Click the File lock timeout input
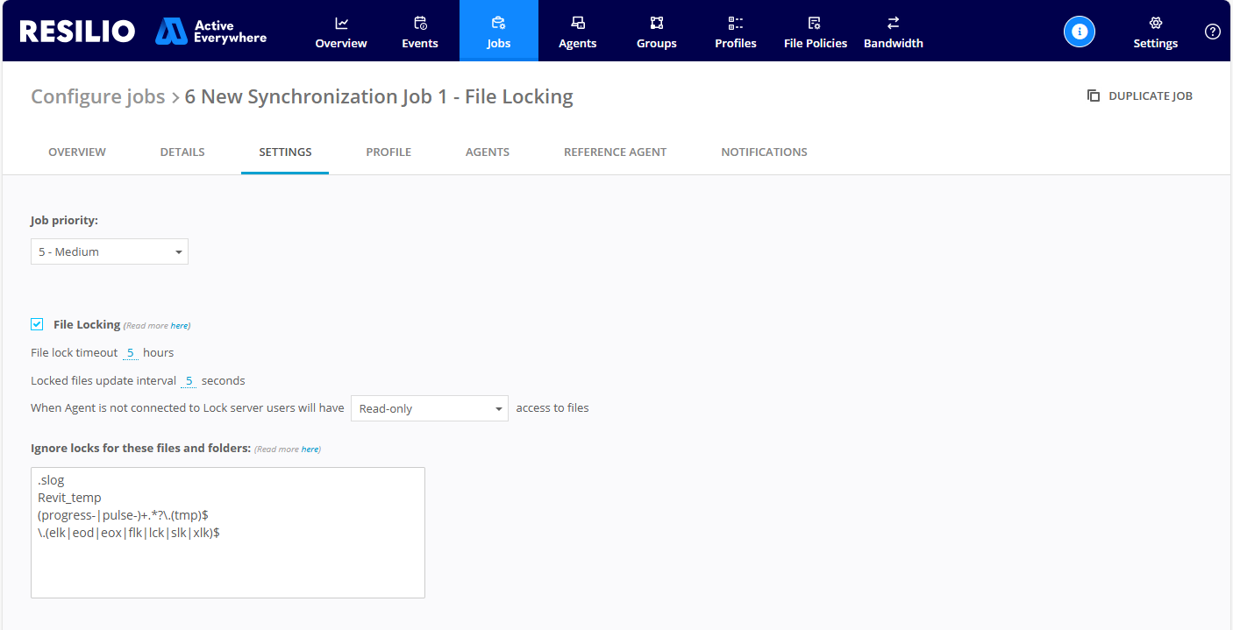Image resolution: width=1233 pixels, height=630 pixels. pyautogui.click(x=130, y=352)
